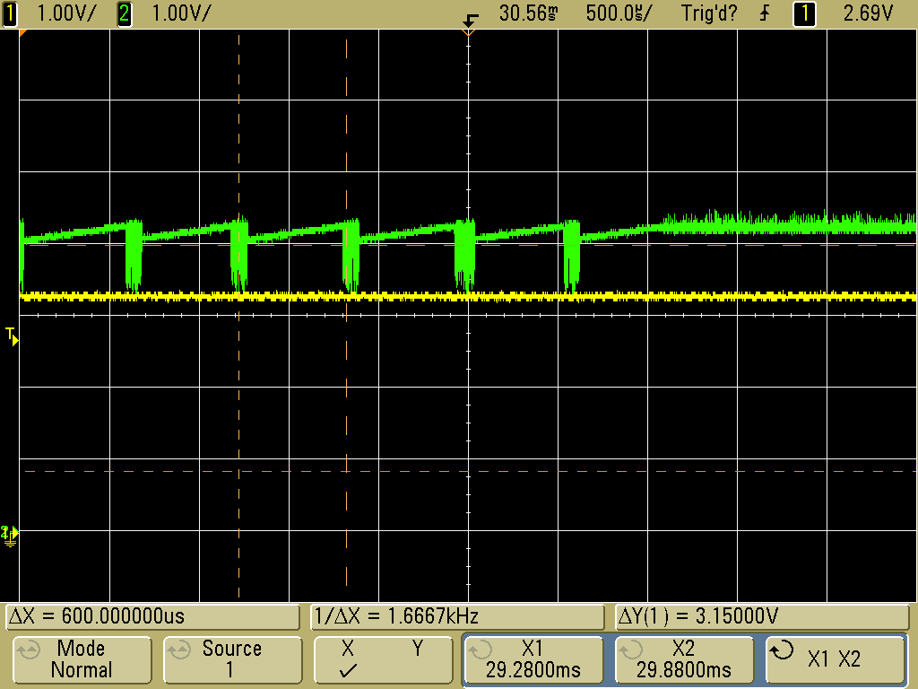Click the Trig'd? status text
This screenshot has width=918, height=689.
pyautogui.click(x=709, y=13)
